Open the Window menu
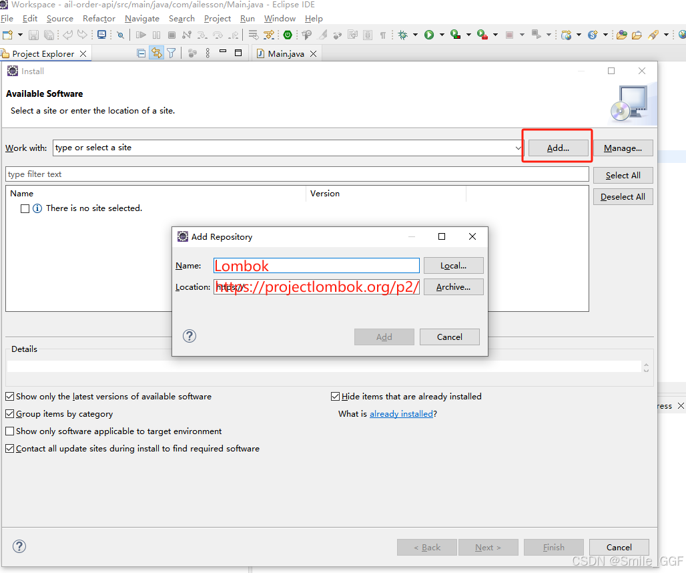686x573 pixels. [280, 19]
